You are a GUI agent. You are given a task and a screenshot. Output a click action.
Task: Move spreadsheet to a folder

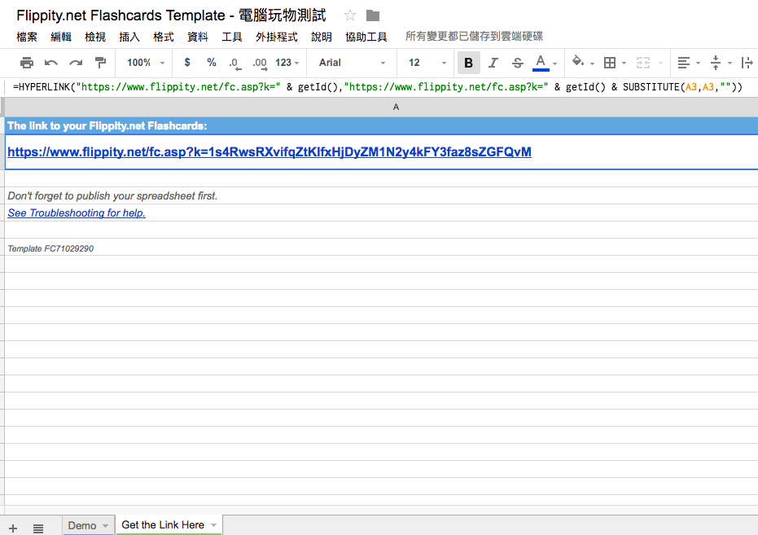[373, 15]
